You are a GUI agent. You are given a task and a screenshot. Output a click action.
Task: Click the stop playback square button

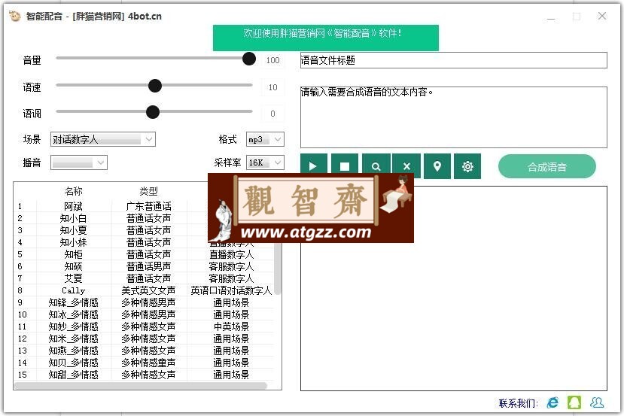click(344, 166)
